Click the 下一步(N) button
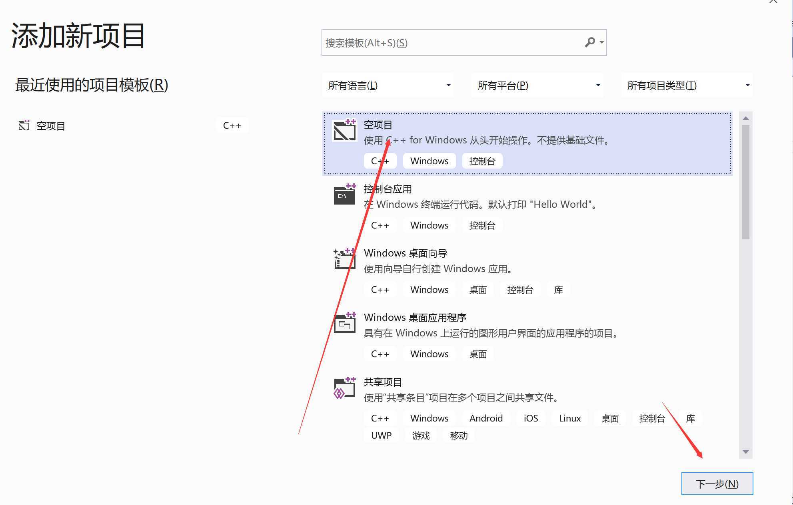Image resolution: width=793 pixels, height=505 pixels. (717, 483)
